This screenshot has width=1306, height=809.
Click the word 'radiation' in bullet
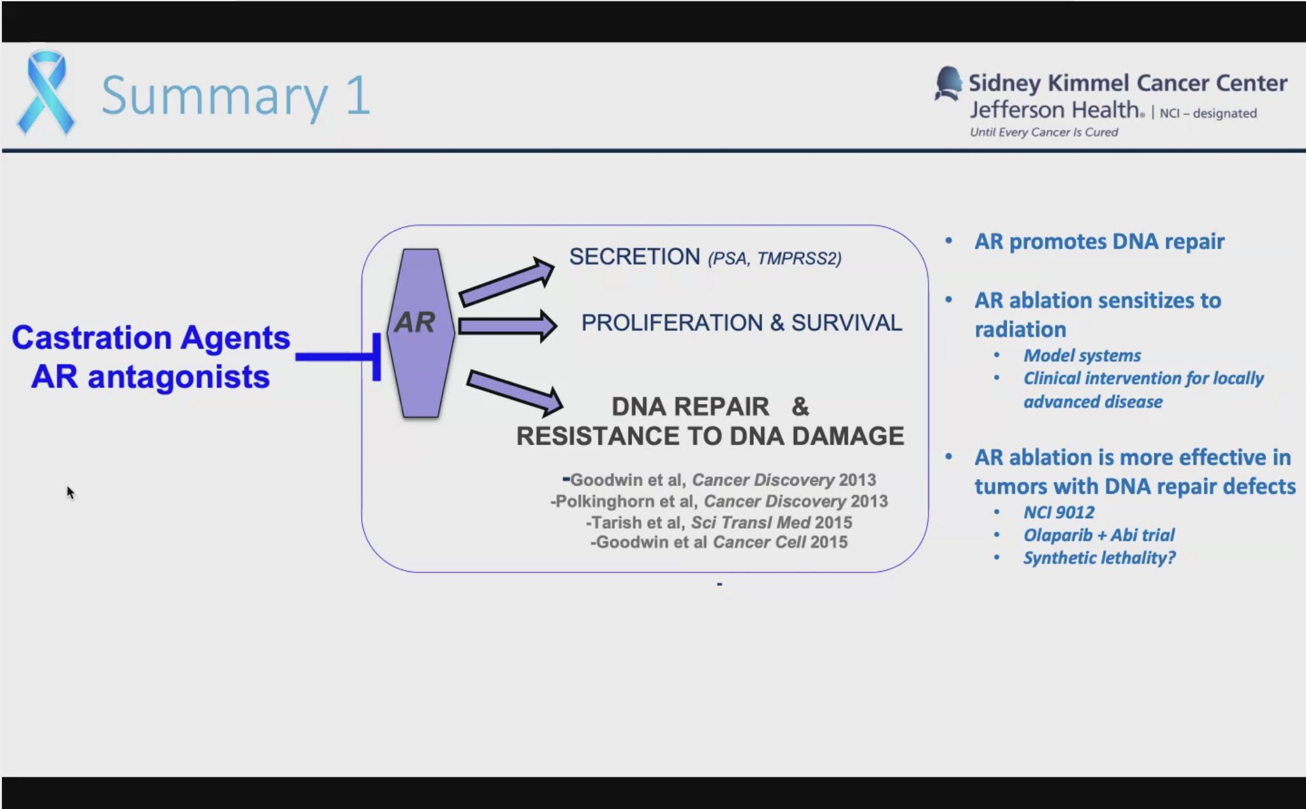click(x=1020, y=329)
